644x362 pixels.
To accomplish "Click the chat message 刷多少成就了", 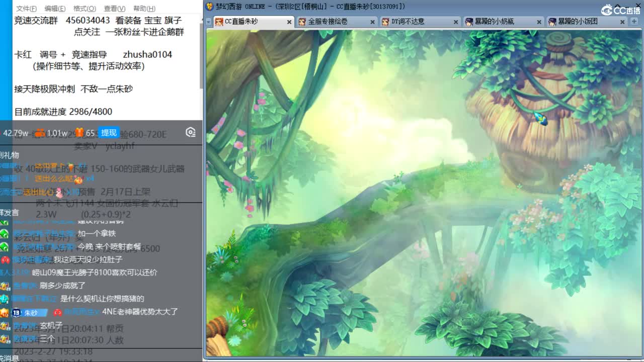I will point(62,286).
